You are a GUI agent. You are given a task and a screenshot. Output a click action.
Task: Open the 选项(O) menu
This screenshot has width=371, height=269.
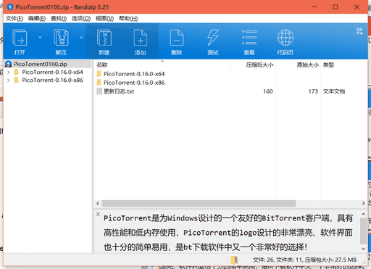pyautogui.click(x=81, y=19)
